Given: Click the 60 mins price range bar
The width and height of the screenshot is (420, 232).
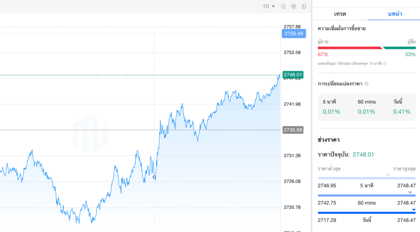Looking at the screenshot, I should pyautogui.click(x=367, y=195).
